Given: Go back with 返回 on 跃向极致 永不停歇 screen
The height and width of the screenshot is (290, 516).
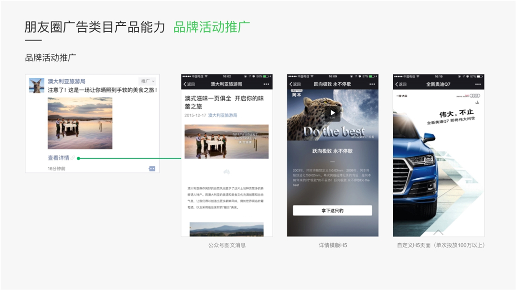Looking at the screenshot, I should point(295,84).
